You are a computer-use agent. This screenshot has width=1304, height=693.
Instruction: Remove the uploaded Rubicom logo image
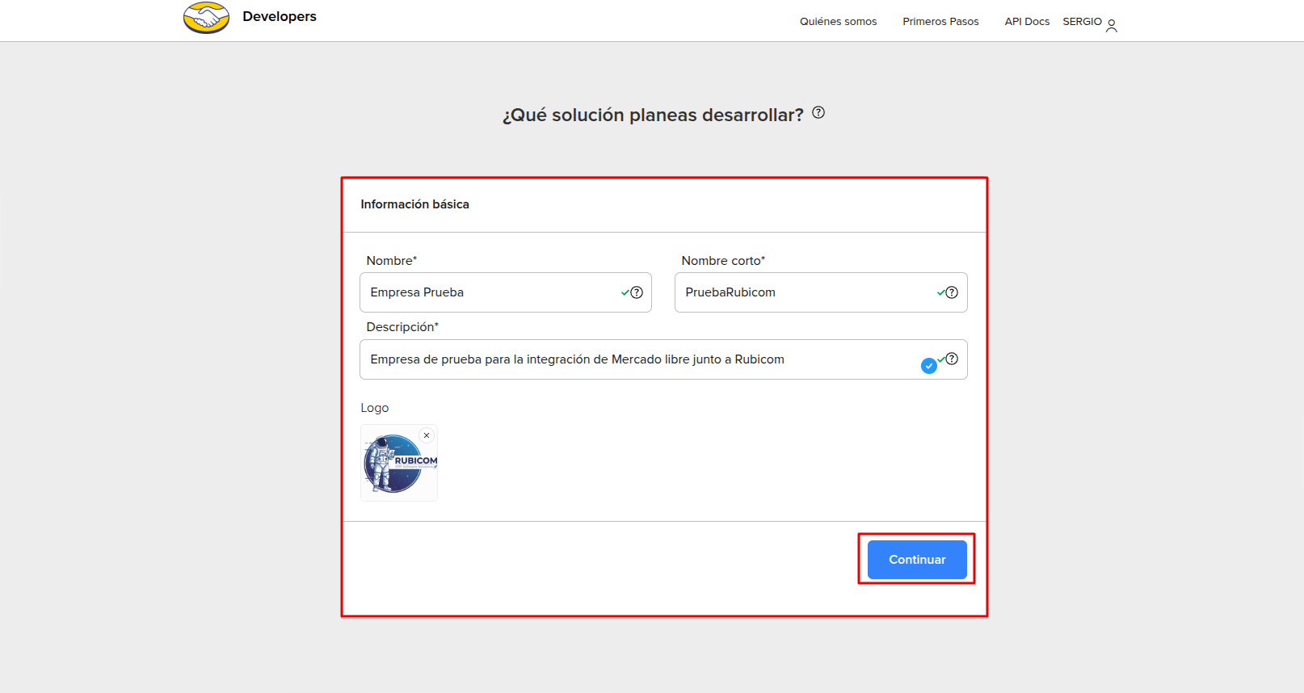427,435
